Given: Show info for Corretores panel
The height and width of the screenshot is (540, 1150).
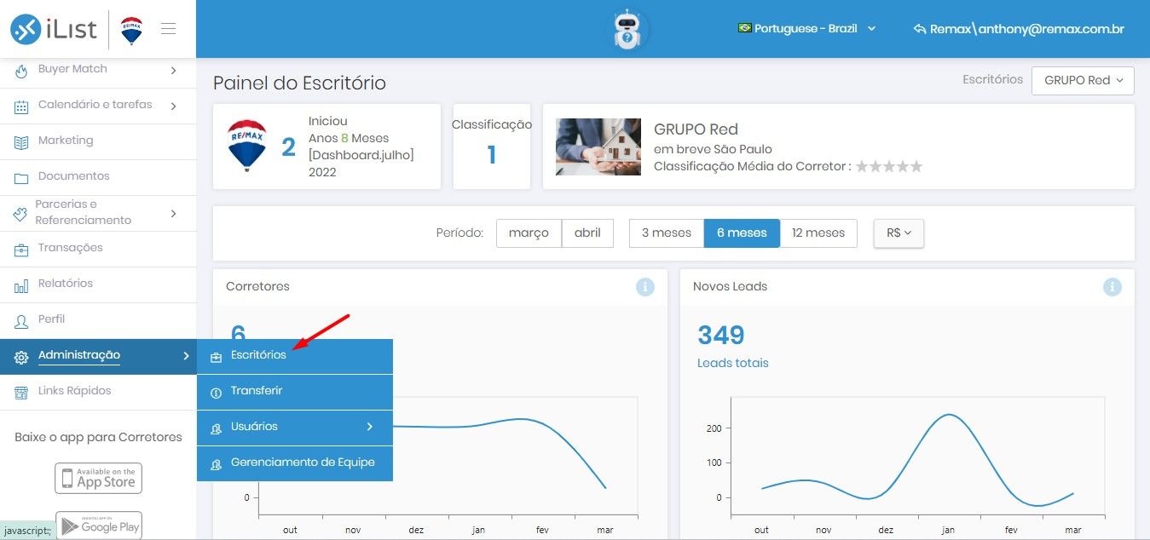Looking at the screenshot, I should [x=645, y=287].
